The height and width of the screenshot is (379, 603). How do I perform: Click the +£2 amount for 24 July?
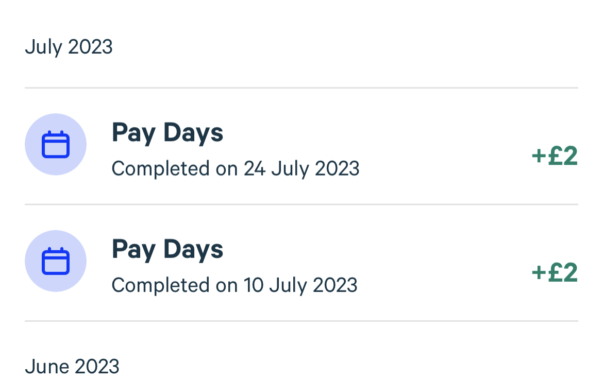click(555, 156)
